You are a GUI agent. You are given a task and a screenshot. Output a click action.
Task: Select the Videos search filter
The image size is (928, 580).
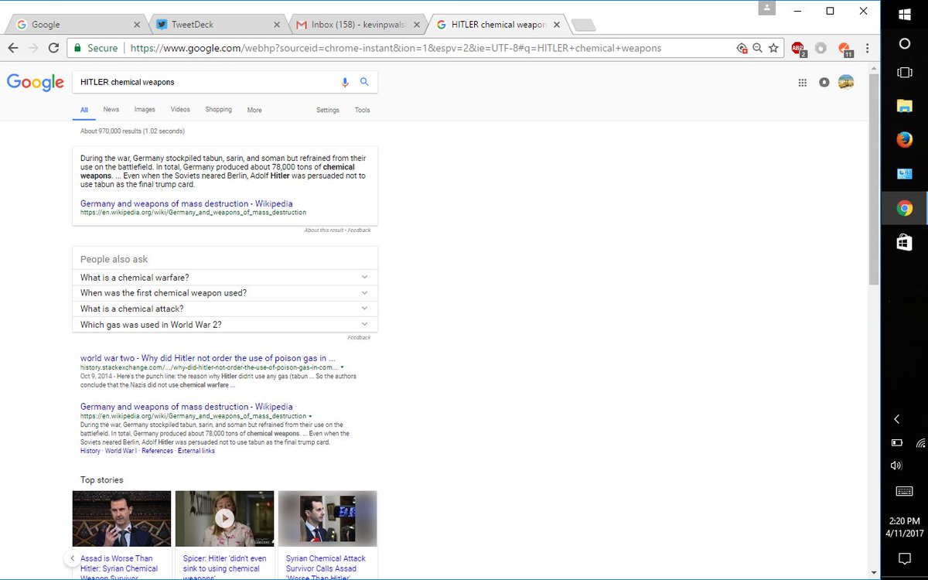tap(180, 110)
